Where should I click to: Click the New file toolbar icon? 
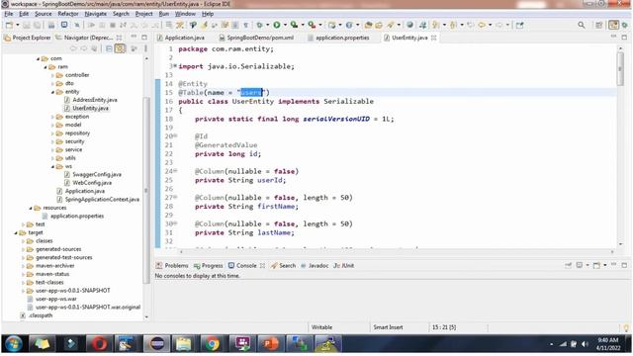[x=9, y=25]
